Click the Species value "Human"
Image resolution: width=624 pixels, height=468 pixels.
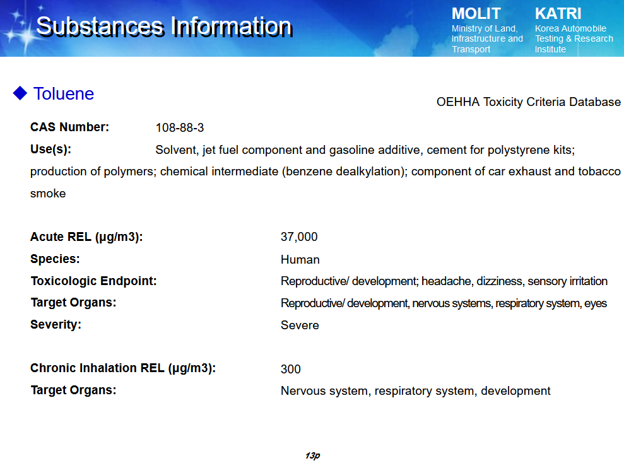click(x=300, y=260)
